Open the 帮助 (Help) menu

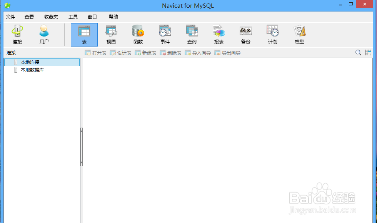click(x=113, y=17)
